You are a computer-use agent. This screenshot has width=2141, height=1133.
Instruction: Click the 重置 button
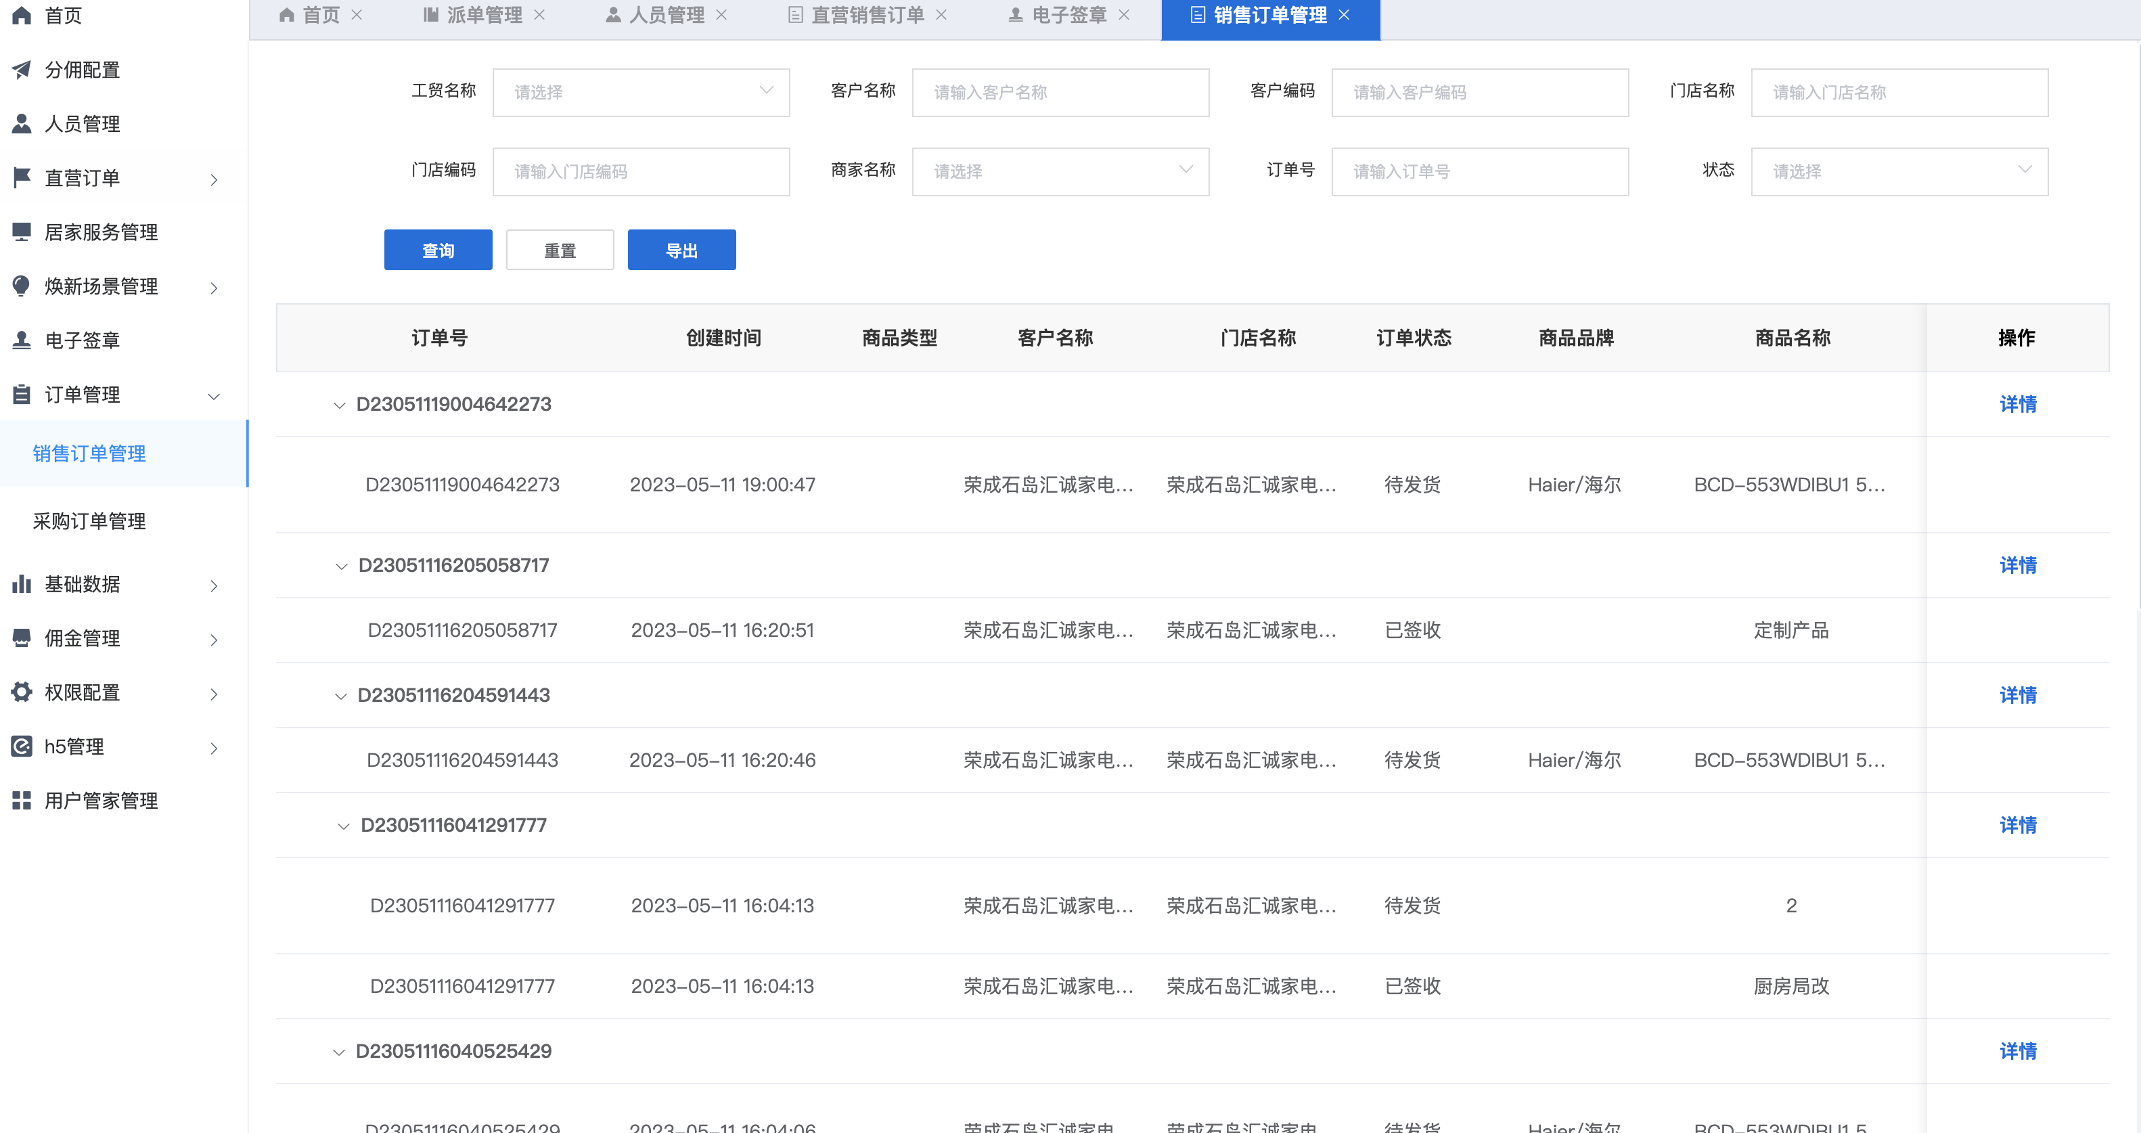point(560,249)
